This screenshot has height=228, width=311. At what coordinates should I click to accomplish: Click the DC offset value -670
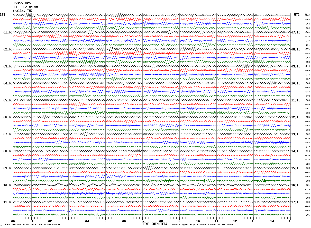coord(307,49)
